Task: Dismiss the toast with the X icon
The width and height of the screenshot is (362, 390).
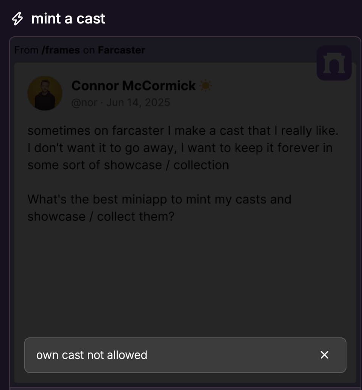Action: click(x=325, y=355)
